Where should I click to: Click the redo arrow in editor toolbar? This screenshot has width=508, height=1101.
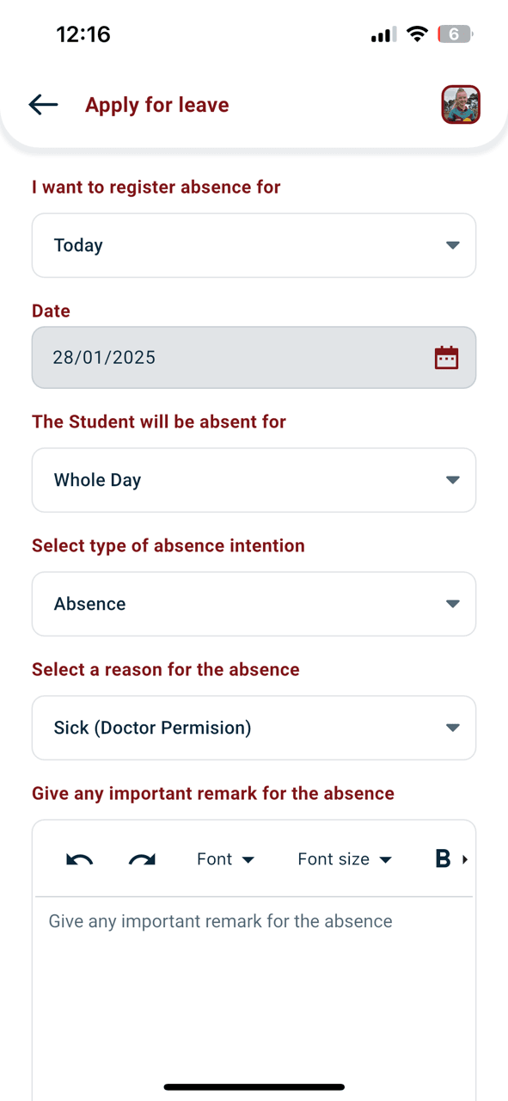coord(142,859)
